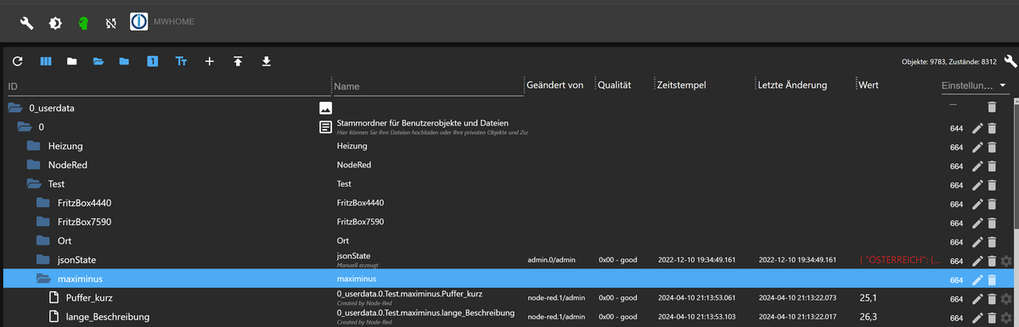Click the wrench icon beside object counts
Screen dimensions: 1019x327
click(x=1010, y=61)
